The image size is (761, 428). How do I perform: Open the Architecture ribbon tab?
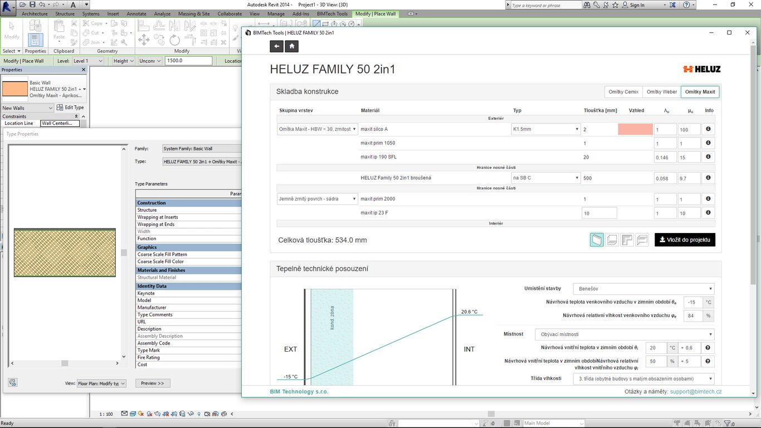click(35, 14)
